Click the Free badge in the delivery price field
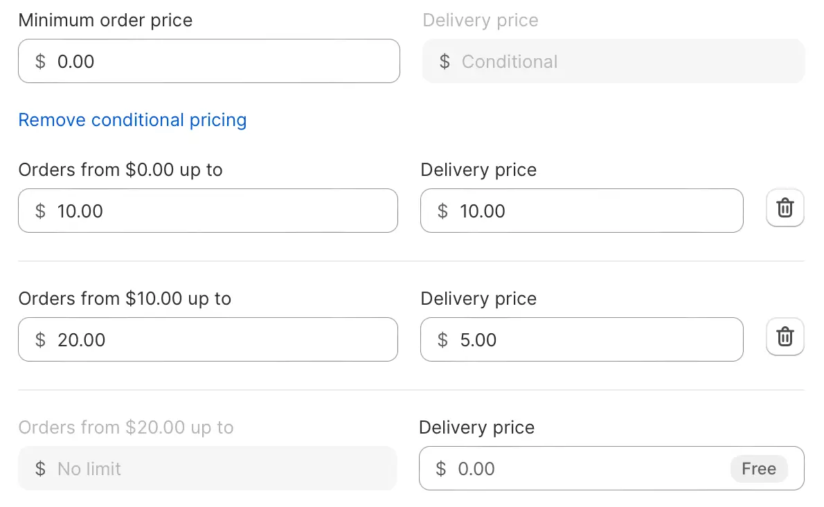Screen dimensions: 824x507 (759, 468)
